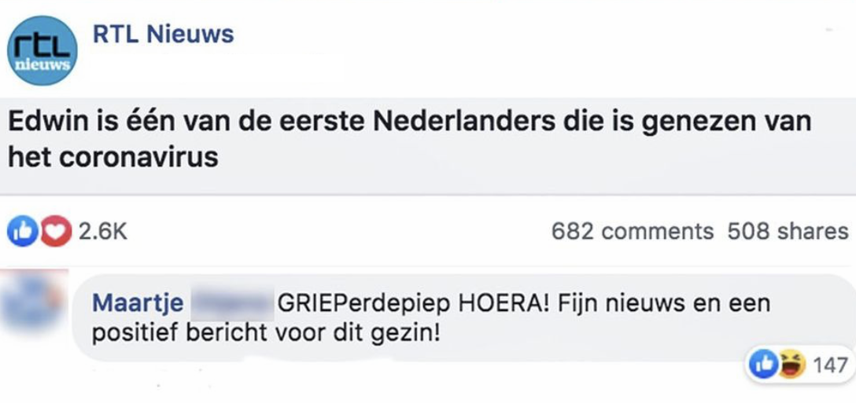
Task: Click the headline starting with 'Edwin is één'
Action: (409, 123)
